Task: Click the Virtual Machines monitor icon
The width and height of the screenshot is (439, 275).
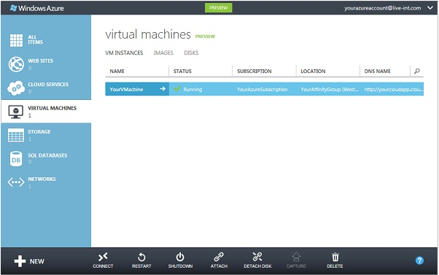Action: tap(16, 112)
